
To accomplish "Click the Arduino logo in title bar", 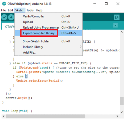I will pos(4,4).
